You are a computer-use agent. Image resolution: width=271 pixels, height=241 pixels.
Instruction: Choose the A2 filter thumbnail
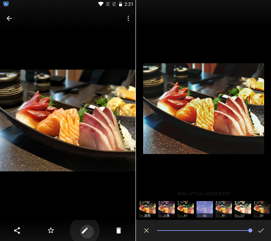pyautogui.click(x=205, y=209)
